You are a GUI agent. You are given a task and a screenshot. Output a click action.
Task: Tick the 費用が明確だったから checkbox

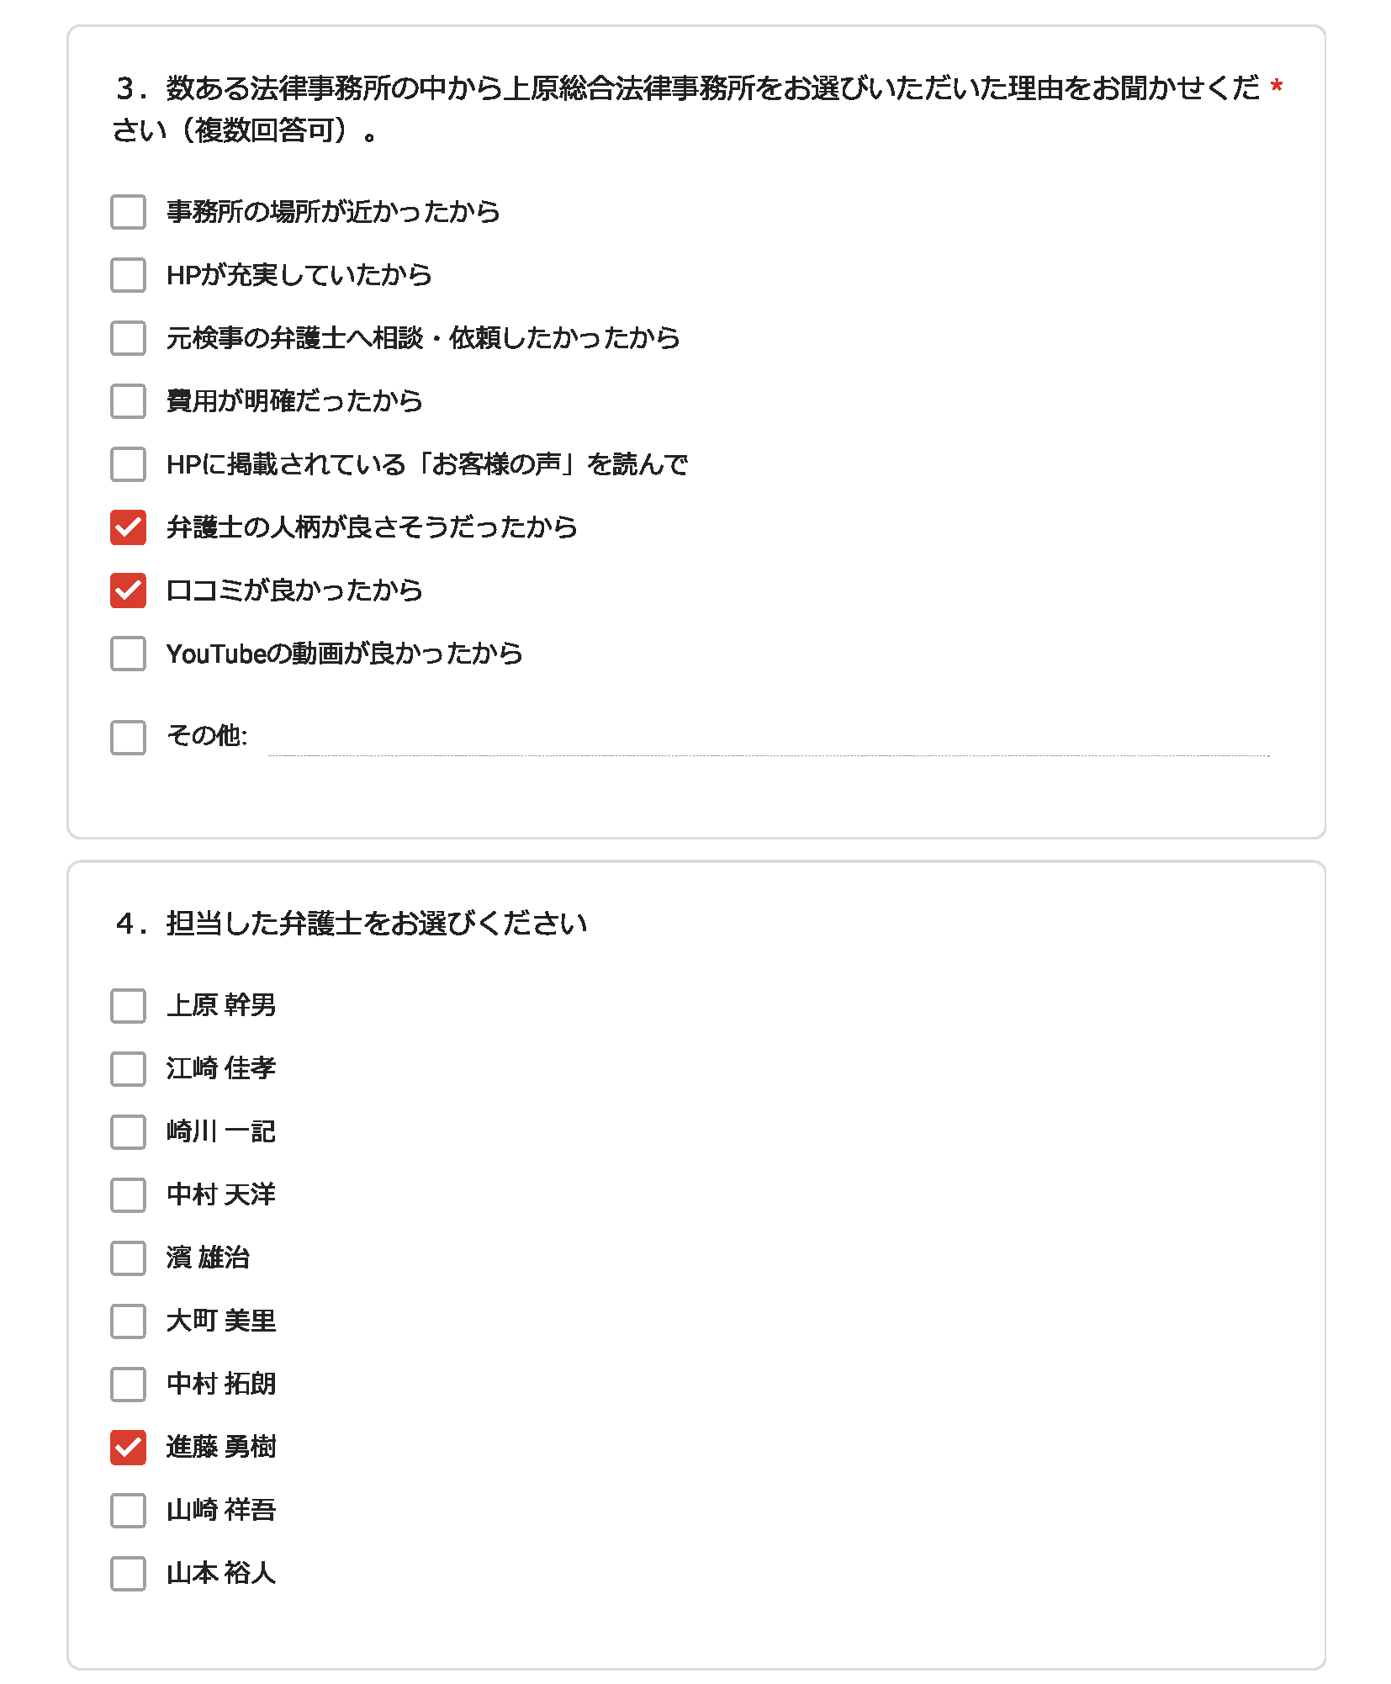coord(128,401)
